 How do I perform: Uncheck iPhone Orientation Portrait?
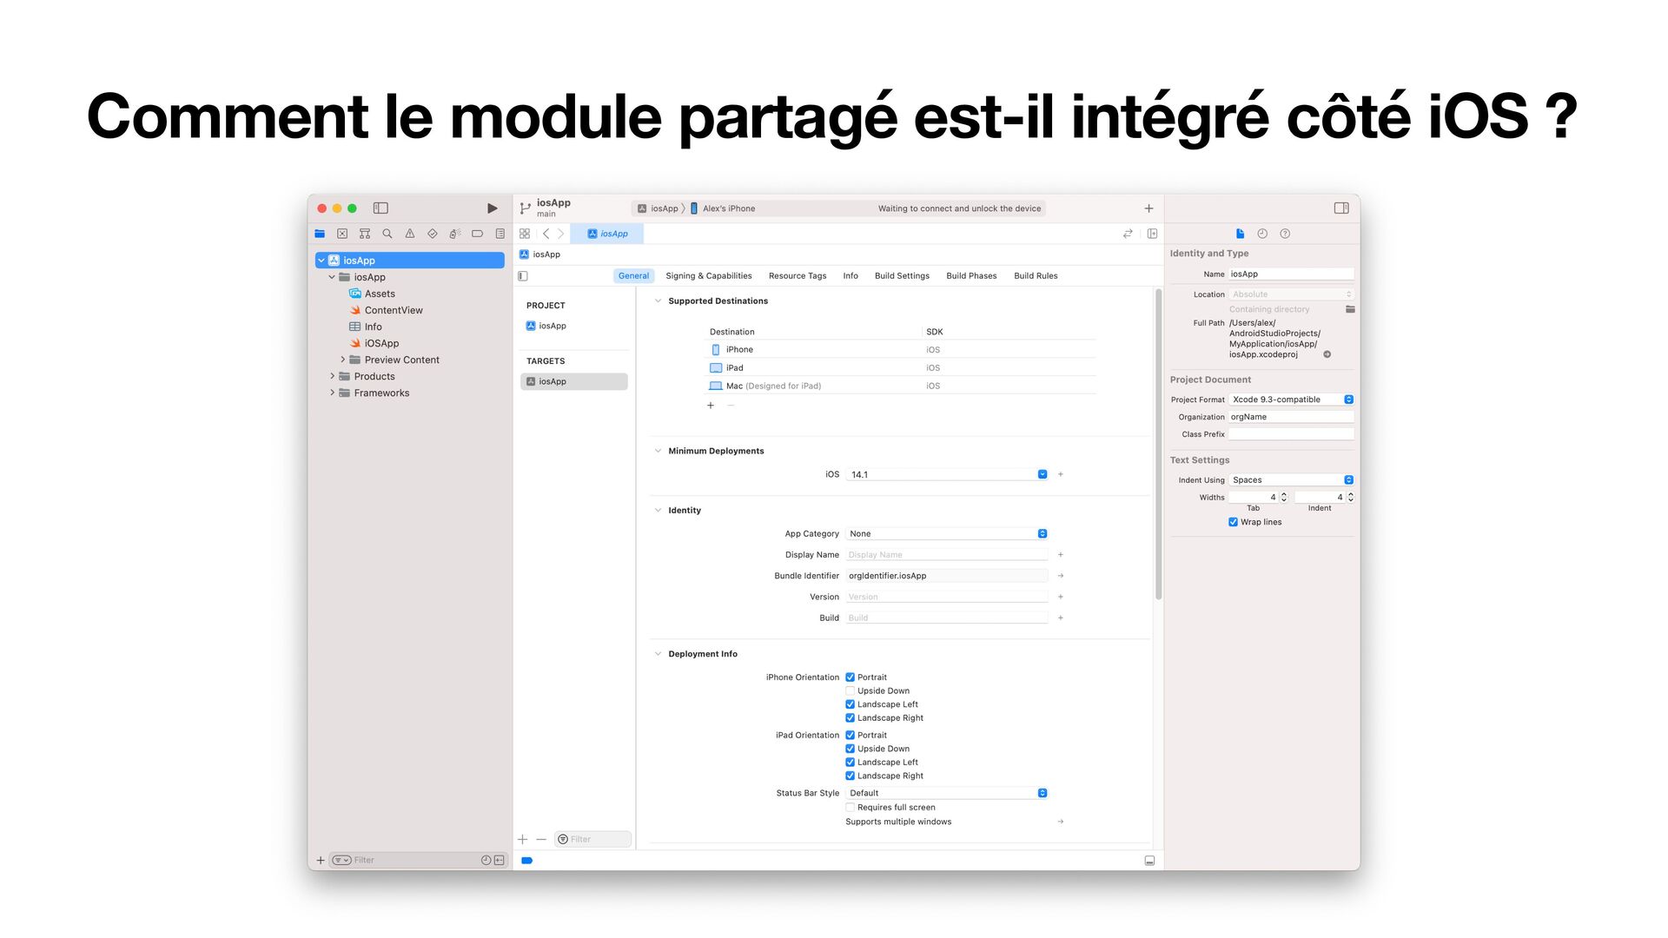tap(851, 677)
